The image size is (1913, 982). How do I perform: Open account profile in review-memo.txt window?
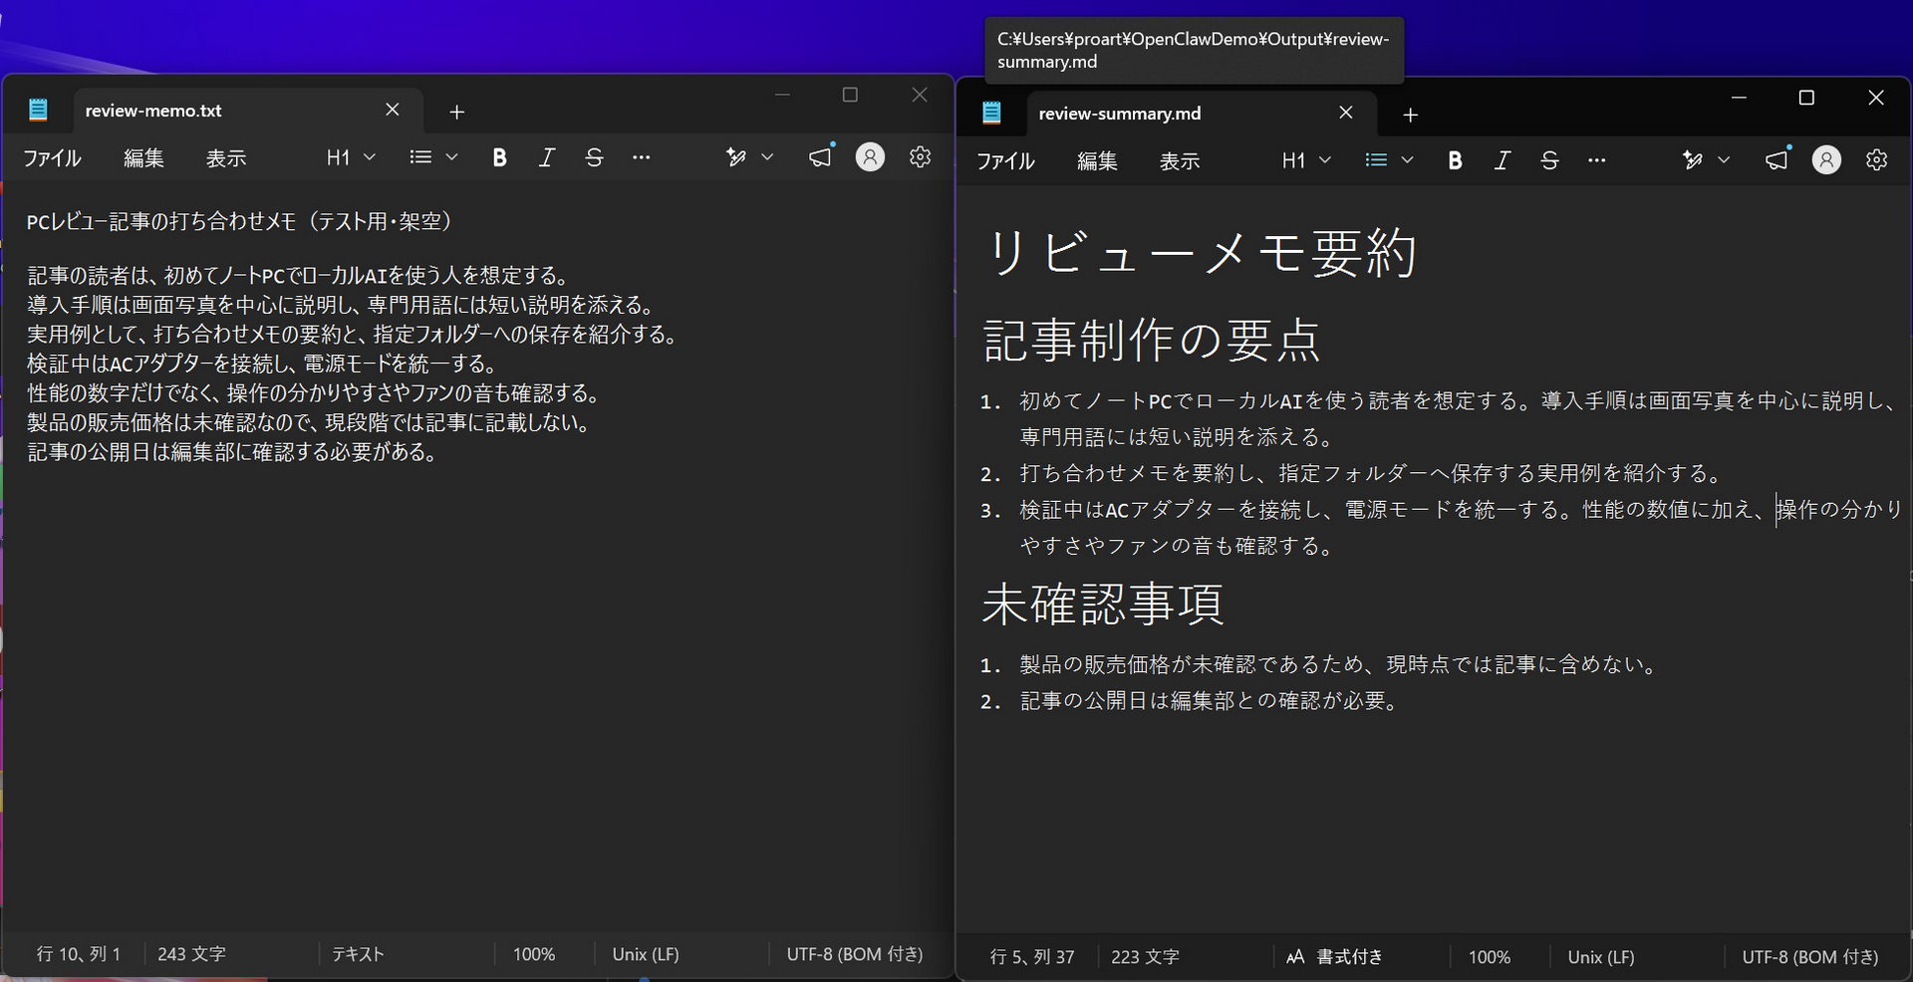point(870,157)
